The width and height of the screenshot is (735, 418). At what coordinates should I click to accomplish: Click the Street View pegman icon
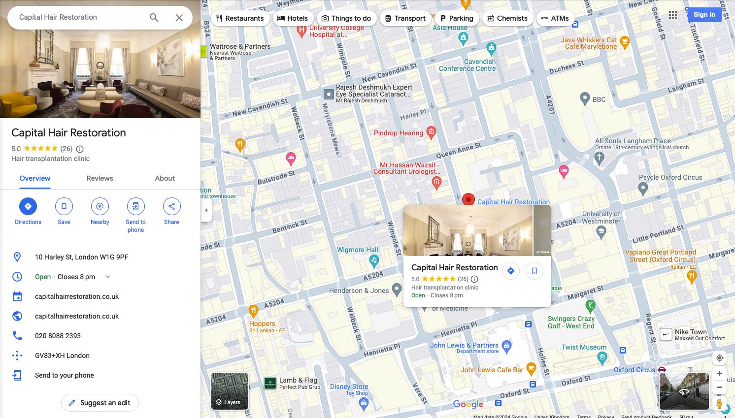click(x=720, y=404)
